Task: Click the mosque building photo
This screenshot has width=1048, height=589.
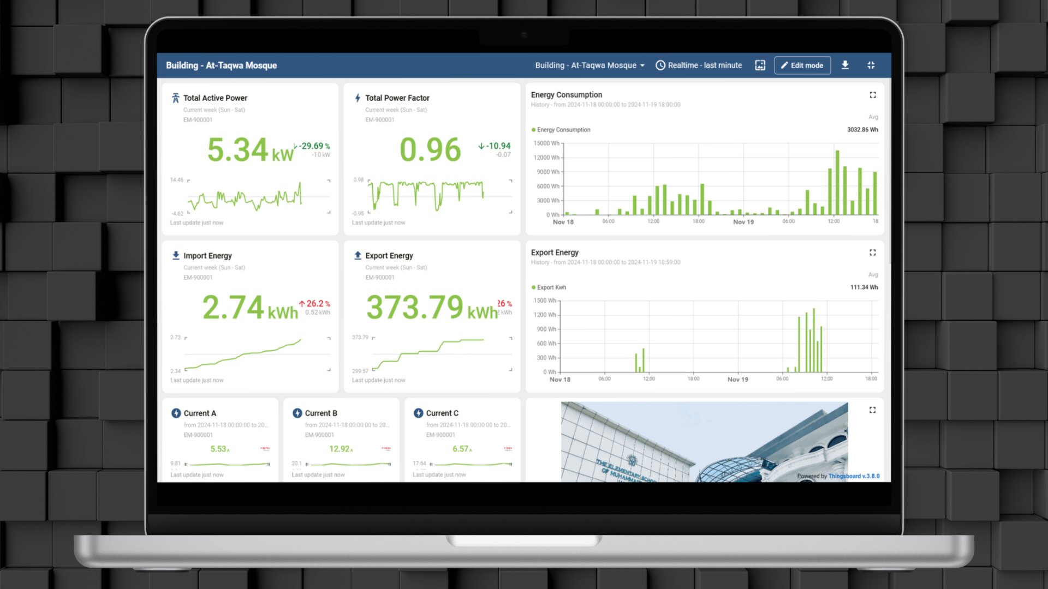Action: (x=704, y=442)
